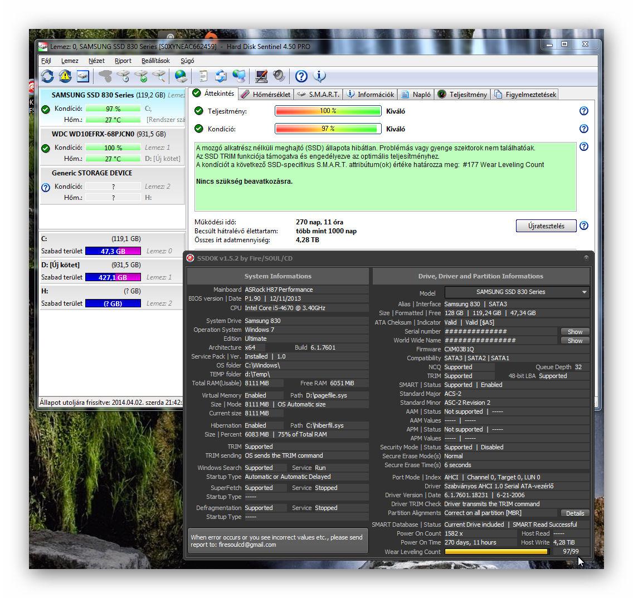Click the Mainboard value ASRock H87 Performance

tap(279, 290)
